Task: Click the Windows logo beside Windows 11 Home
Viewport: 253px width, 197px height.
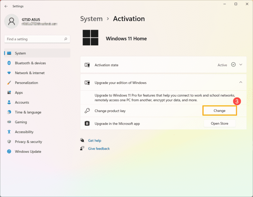Action: point(90,38)
